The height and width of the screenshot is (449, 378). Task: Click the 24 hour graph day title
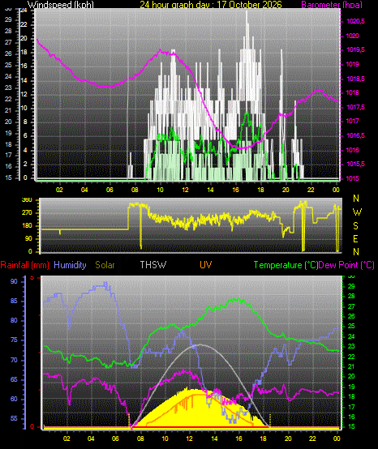point(211,4)
